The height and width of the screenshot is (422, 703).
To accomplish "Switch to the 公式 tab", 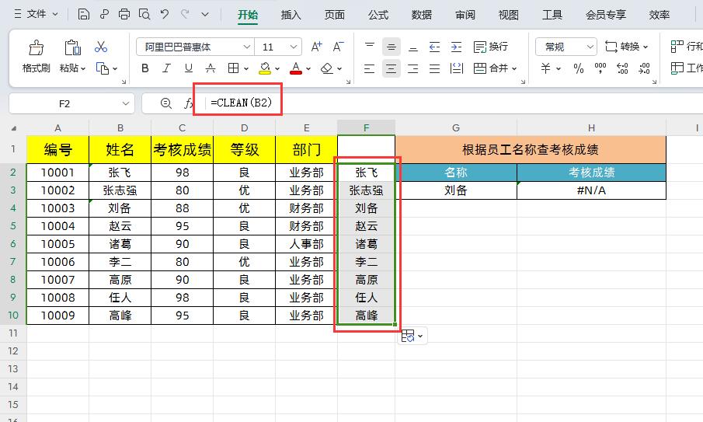I will [378, 15].
